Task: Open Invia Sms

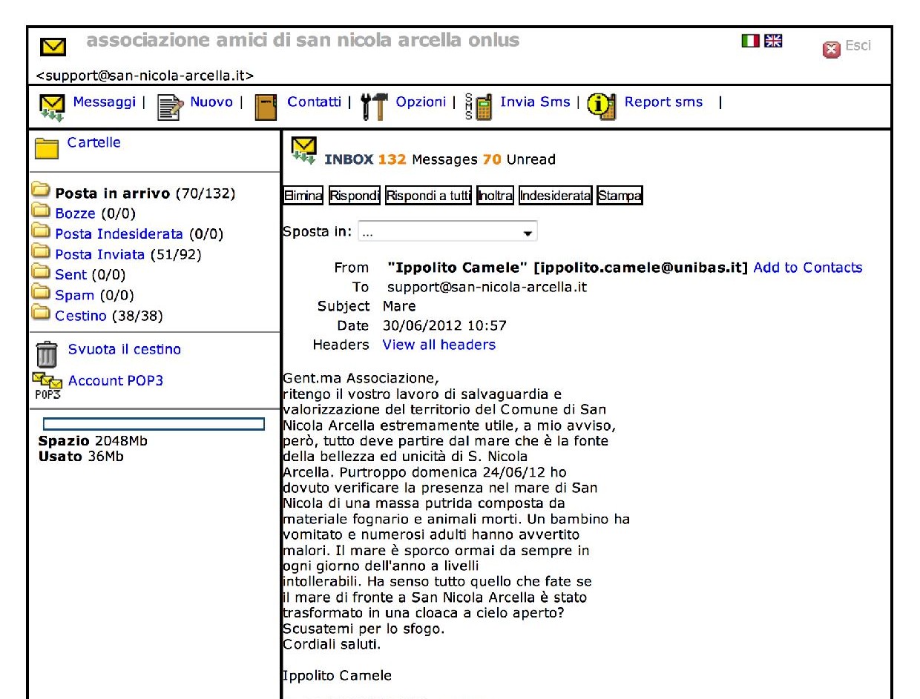Action: tap(536, 102)
